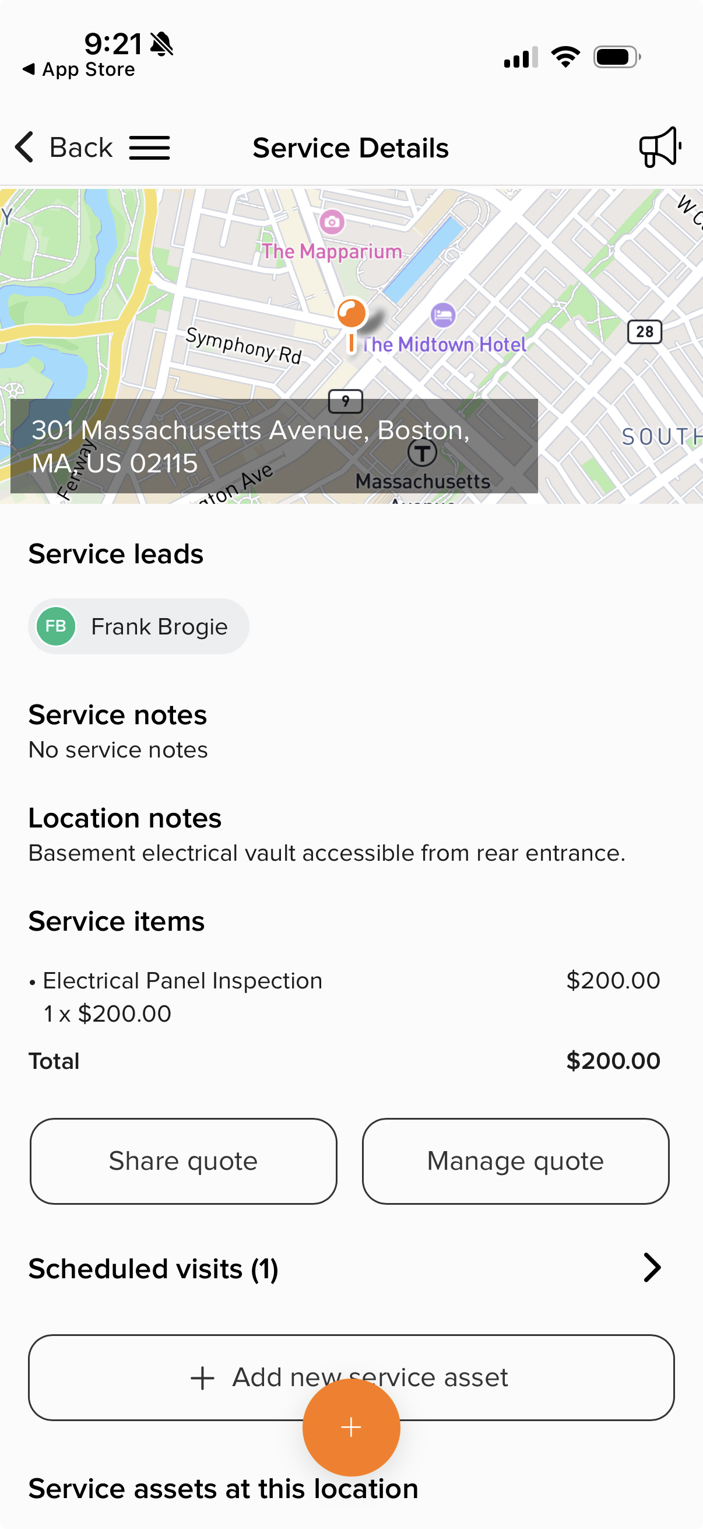Tap the Massachusetts Avenue T station icon
Screen dimensions: 703x1529
point(423,453)
